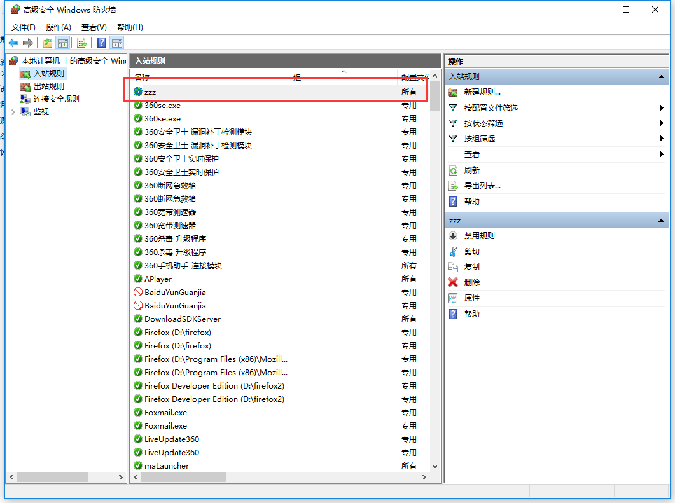Click the left tree horizontal scrollbar left arrow

(x=11, y=477)
